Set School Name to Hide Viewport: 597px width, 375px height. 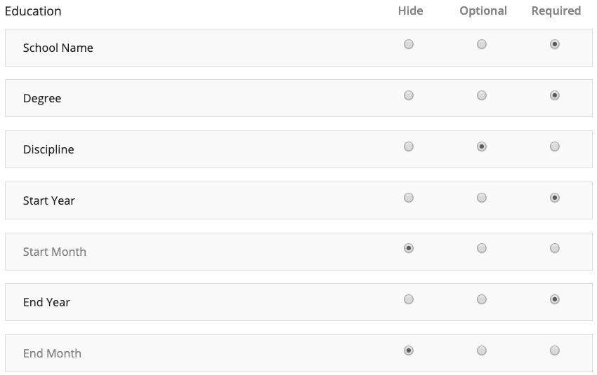409,44
